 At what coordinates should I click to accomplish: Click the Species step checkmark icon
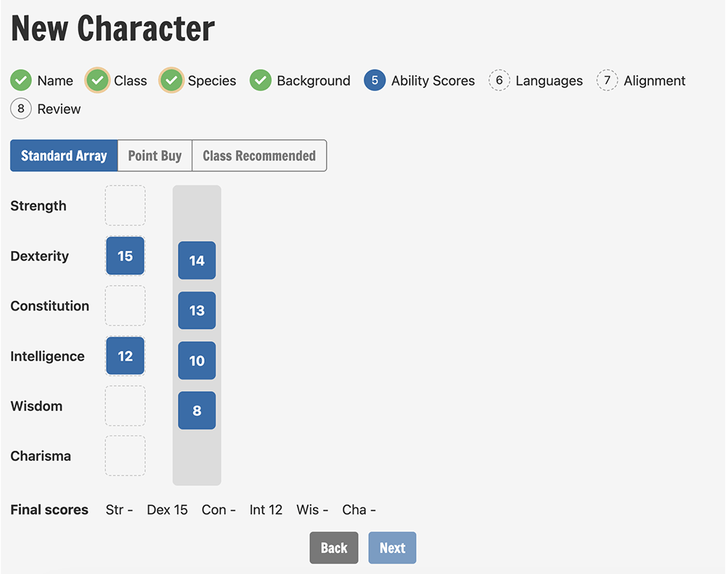pos(171,81)
